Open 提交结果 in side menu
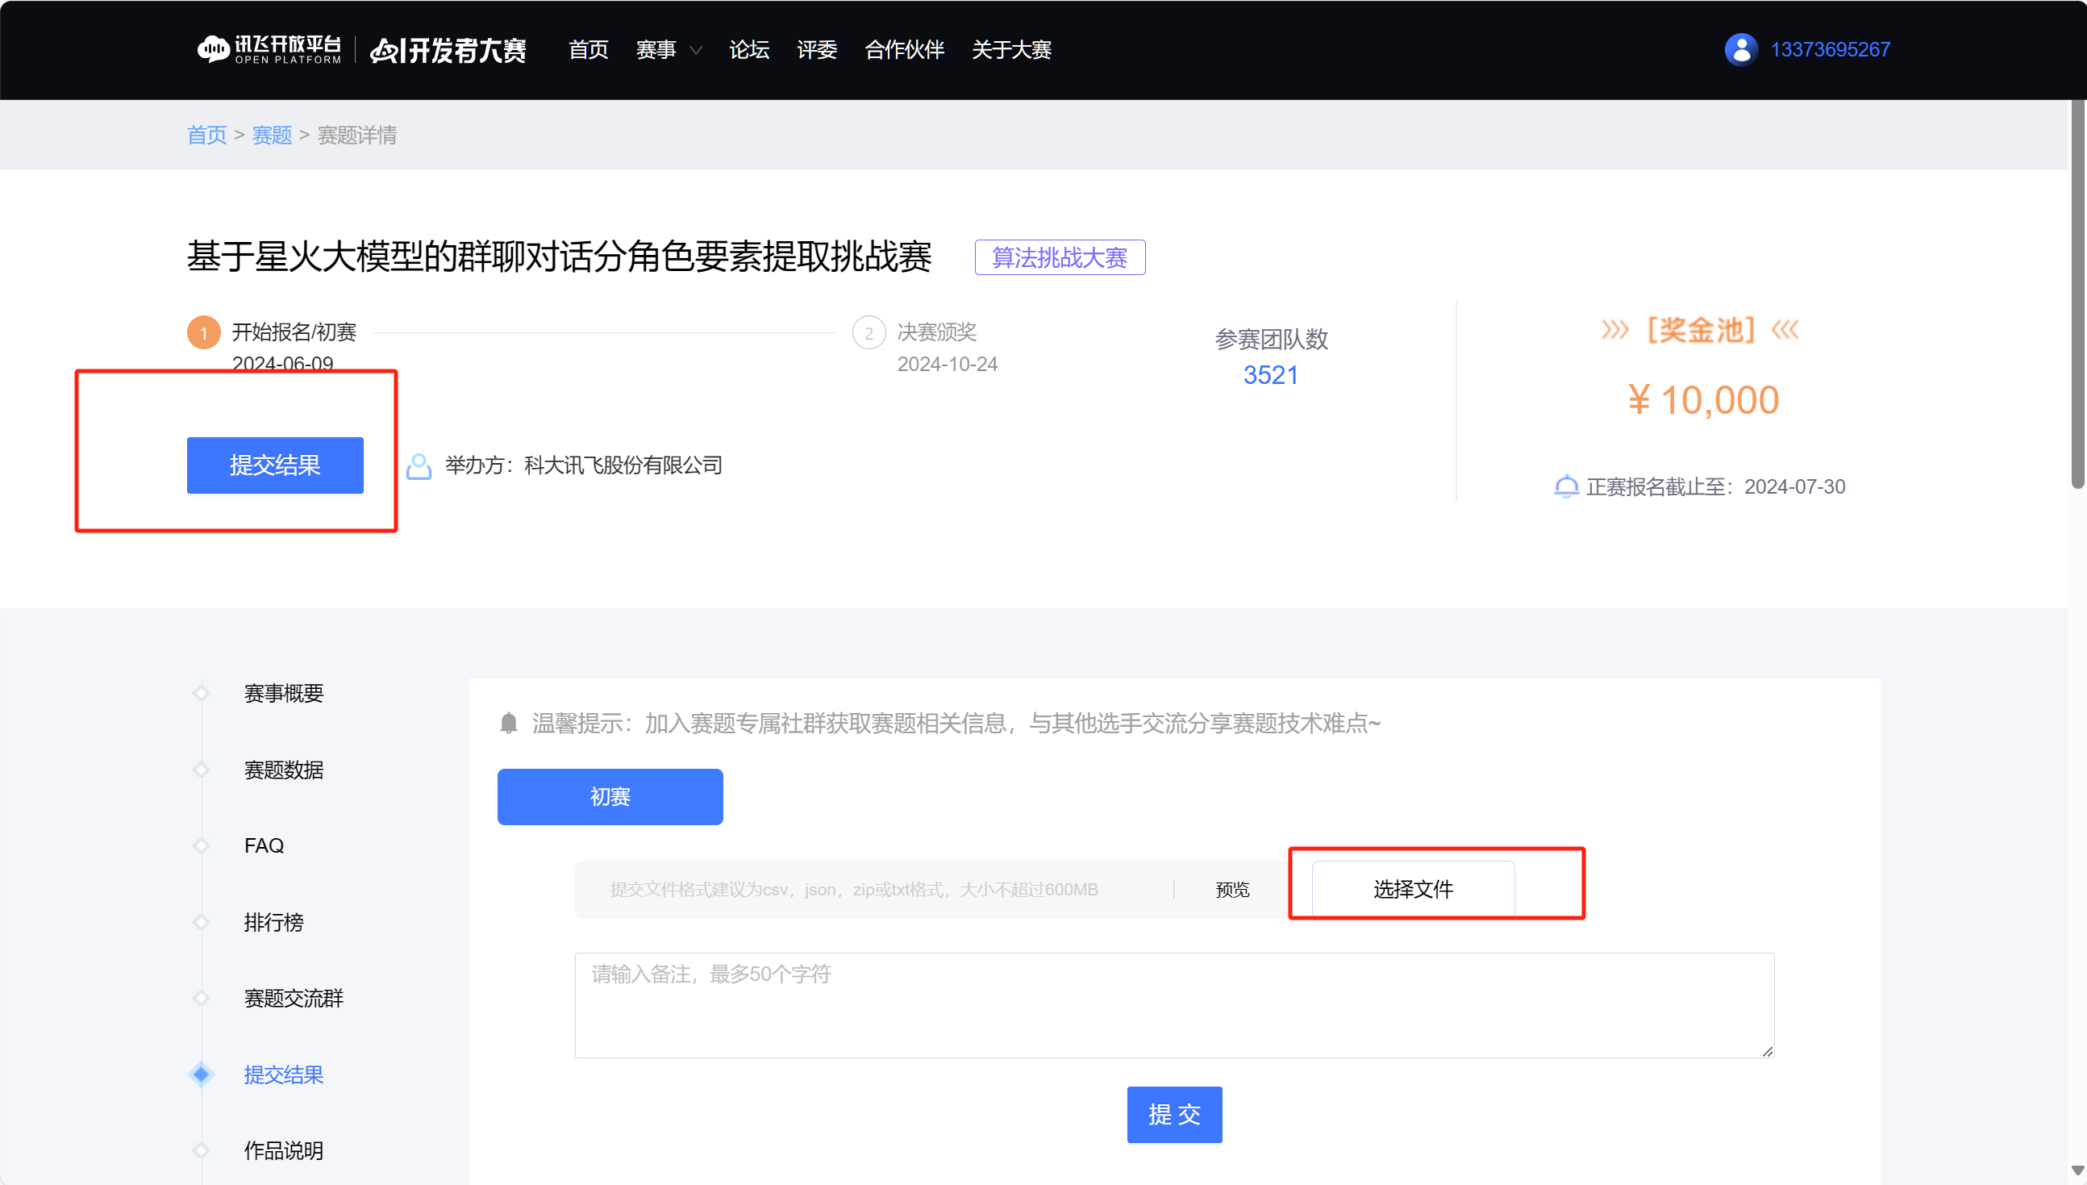Screen dimensions: 2087x1185 click(x=284, y=1074)
